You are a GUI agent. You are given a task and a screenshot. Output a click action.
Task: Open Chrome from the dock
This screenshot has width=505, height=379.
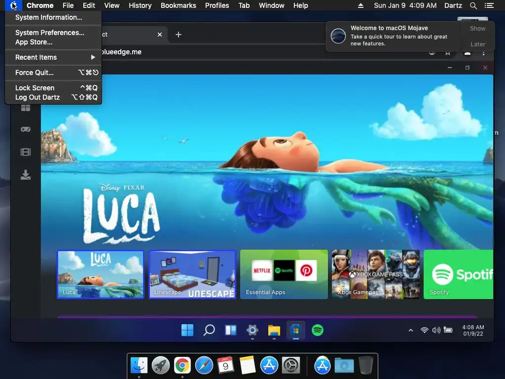pyautogui.click(x=182, y=365)
